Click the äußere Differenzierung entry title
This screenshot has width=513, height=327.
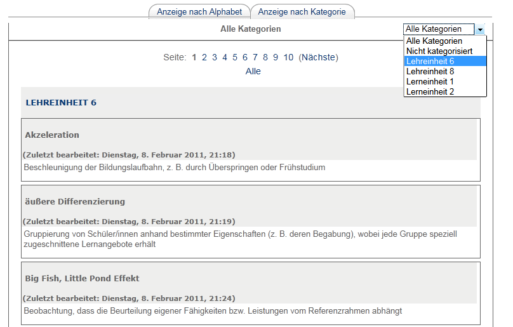point(75,202)
